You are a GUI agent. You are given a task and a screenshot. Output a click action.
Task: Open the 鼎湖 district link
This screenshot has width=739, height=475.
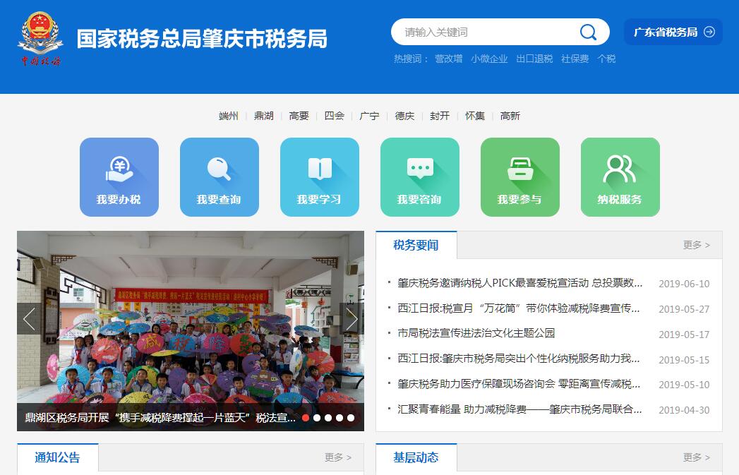pyautogui.click(x=263, y=116)
